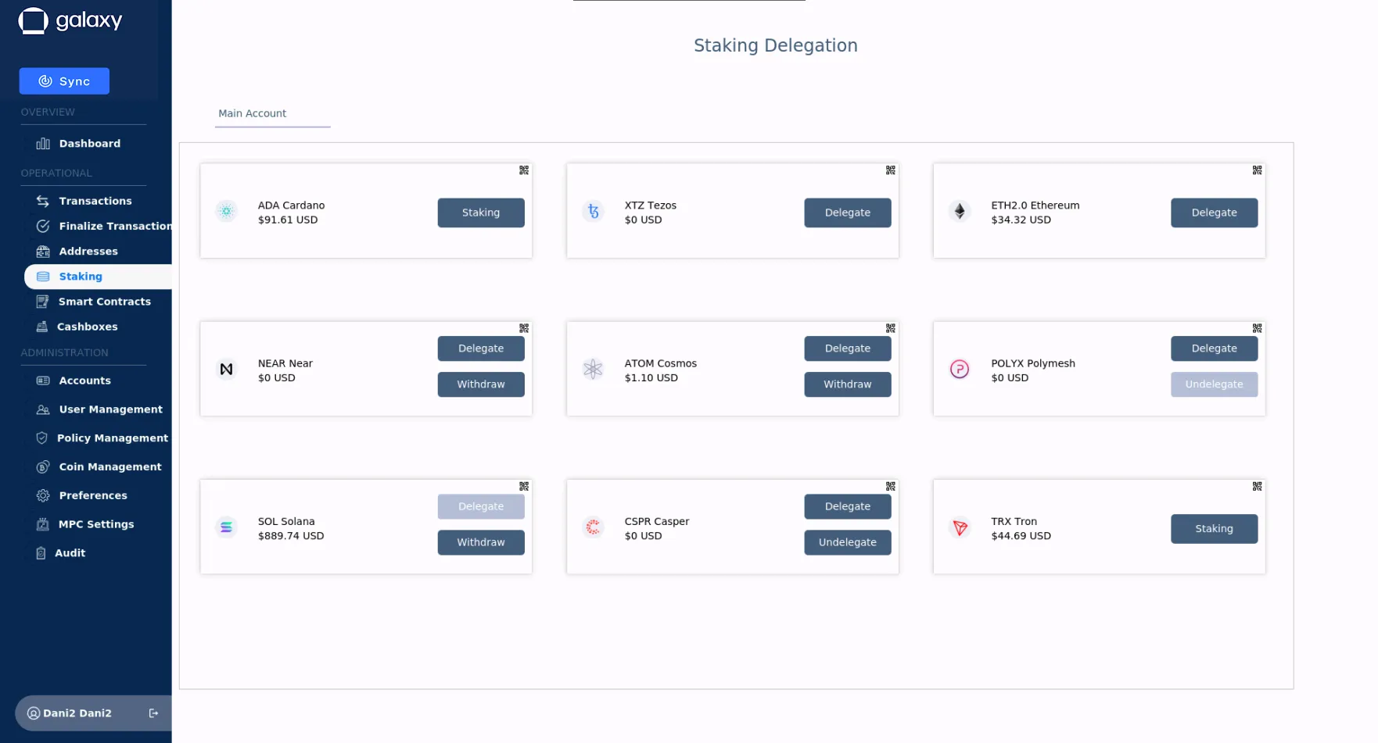Open Finalize Transaction menu item
1378x743 pixels.
tap(104, 226)
